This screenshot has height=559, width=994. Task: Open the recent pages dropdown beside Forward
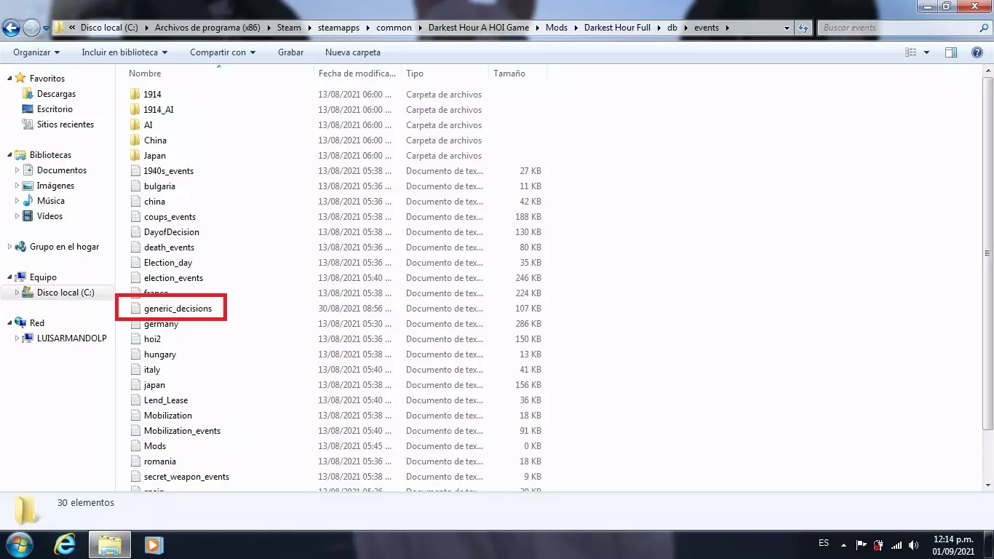(x=46, y=28)
